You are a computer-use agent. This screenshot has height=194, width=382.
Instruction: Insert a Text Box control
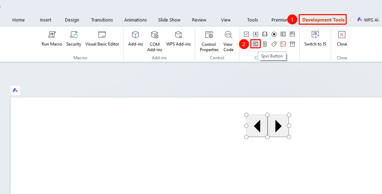pos(256,34)
